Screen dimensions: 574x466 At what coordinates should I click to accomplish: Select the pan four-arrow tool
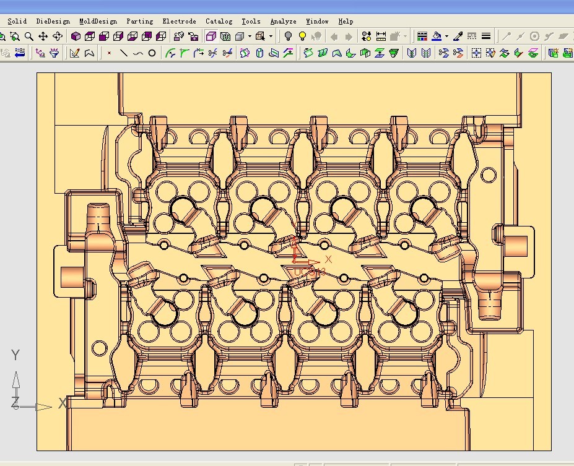(43, 37)
